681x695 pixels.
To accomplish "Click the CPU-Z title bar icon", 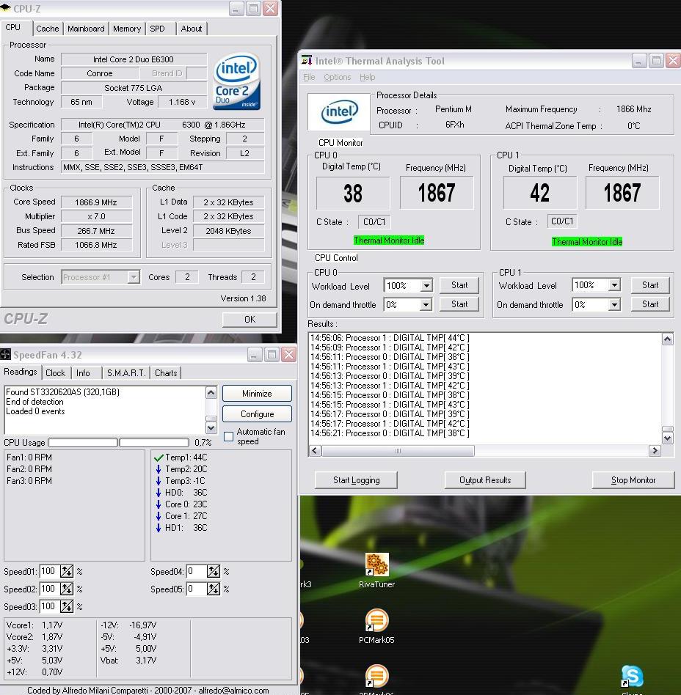I will click(x=6, y=8).
